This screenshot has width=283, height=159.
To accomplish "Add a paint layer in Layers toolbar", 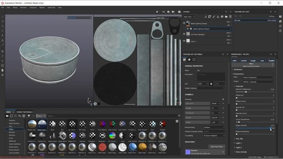I will 214,17.
